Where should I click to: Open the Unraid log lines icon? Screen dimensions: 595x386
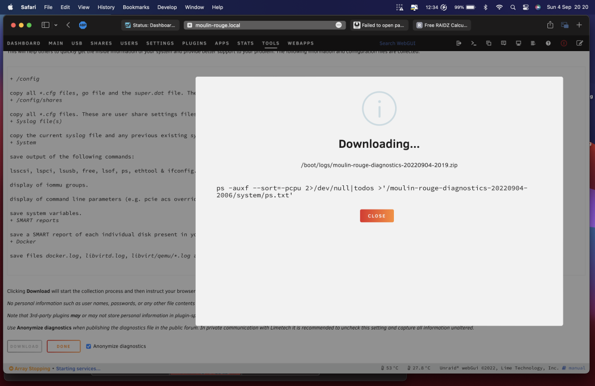click(533, 43)
